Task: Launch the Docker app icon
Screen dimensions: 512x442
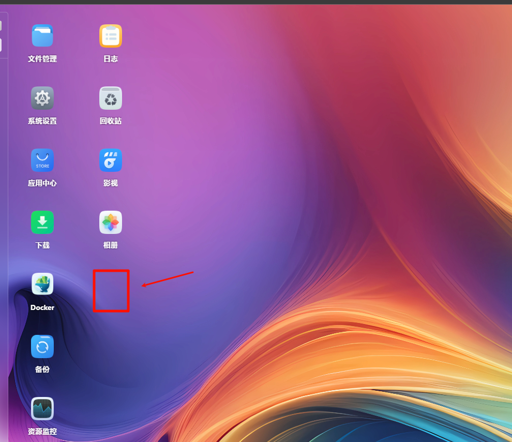Action: (42, 284)
